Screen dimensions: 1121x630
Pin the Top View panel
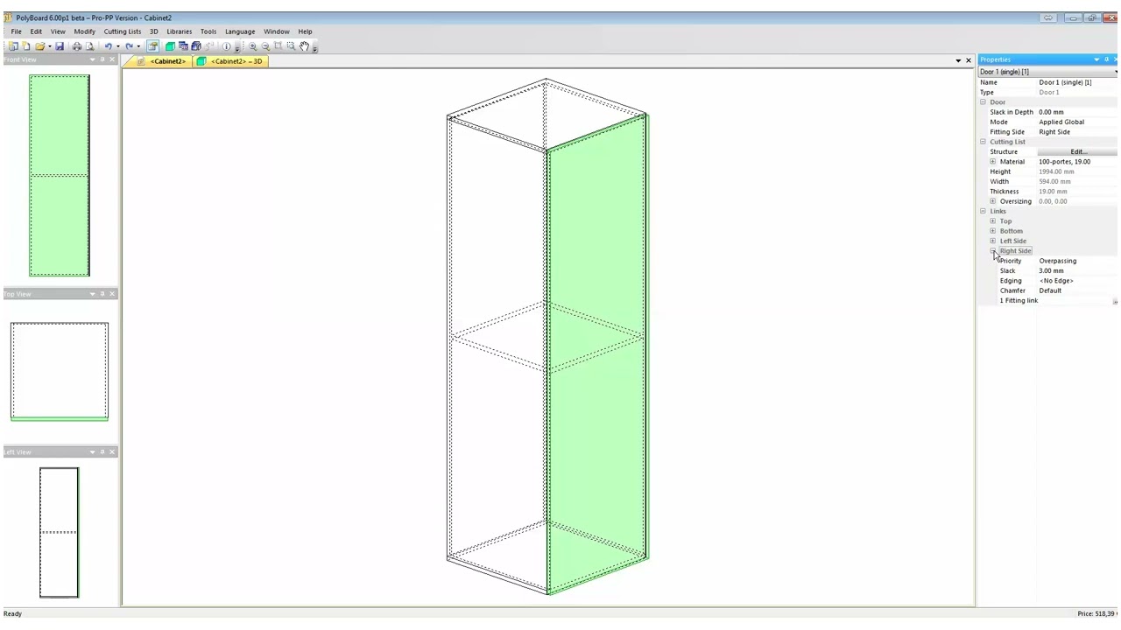[x=102, y=294]
